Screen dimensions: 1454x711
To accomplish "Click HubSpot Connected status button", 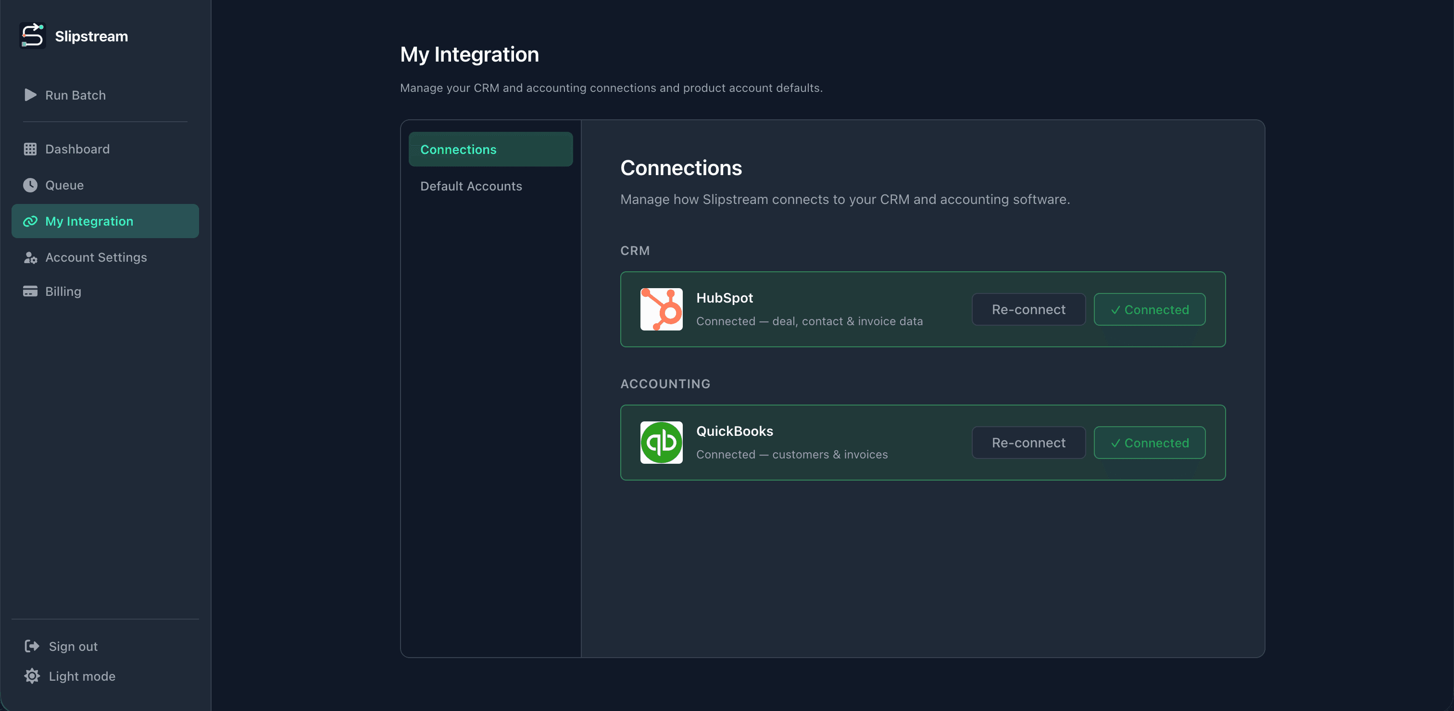I will click(x=1149, y=309).
